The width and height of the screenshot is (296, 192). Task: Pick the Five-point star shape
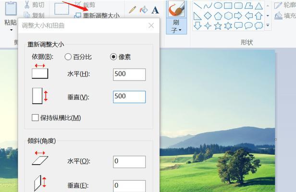coord(218,26)
